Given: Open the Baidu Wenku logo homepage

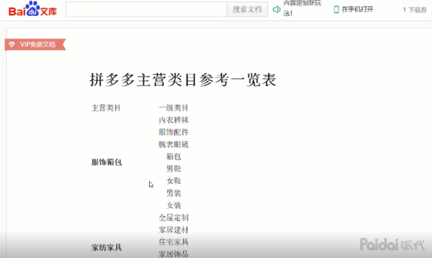Looking at the screenshot, I should [33, 9].
